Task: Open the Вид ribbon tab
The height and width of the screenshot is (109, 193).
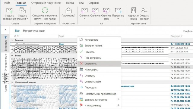Action: pos(81,3)
